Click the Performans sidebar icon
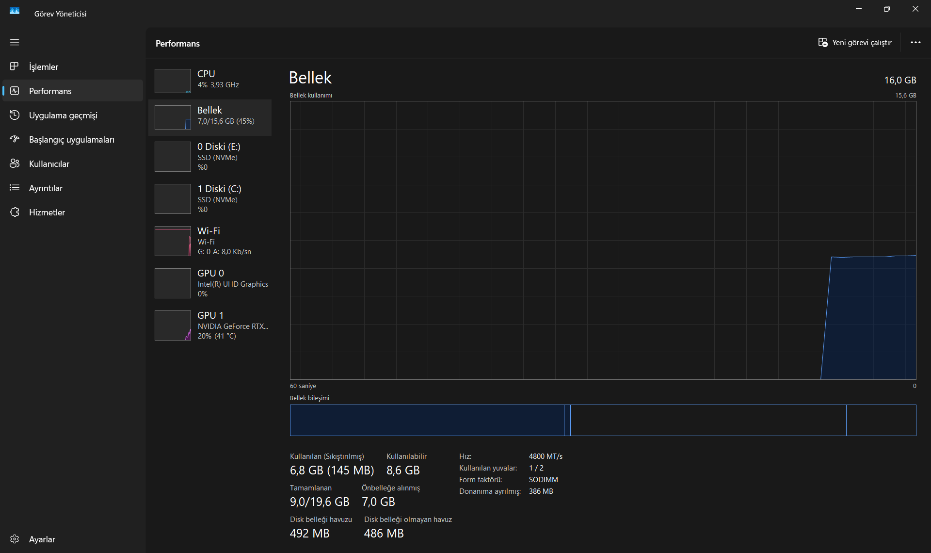The height and width of the screenshot is (553, 931). [x=15, y=91]
